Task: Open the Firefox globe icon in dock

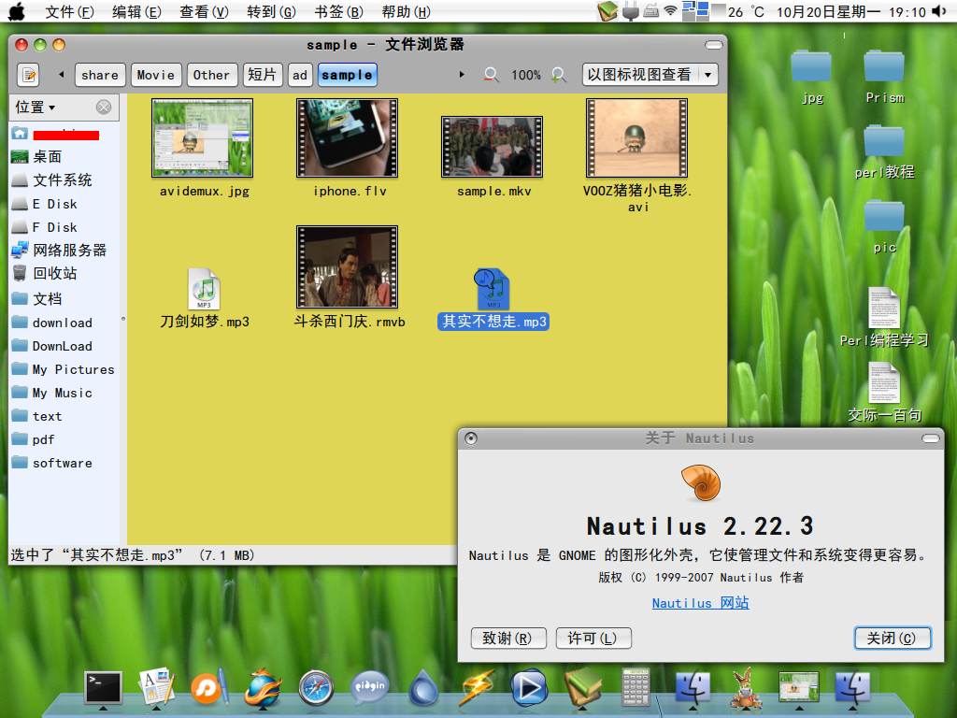Action: pyautogui.click(x=263, y=687)
